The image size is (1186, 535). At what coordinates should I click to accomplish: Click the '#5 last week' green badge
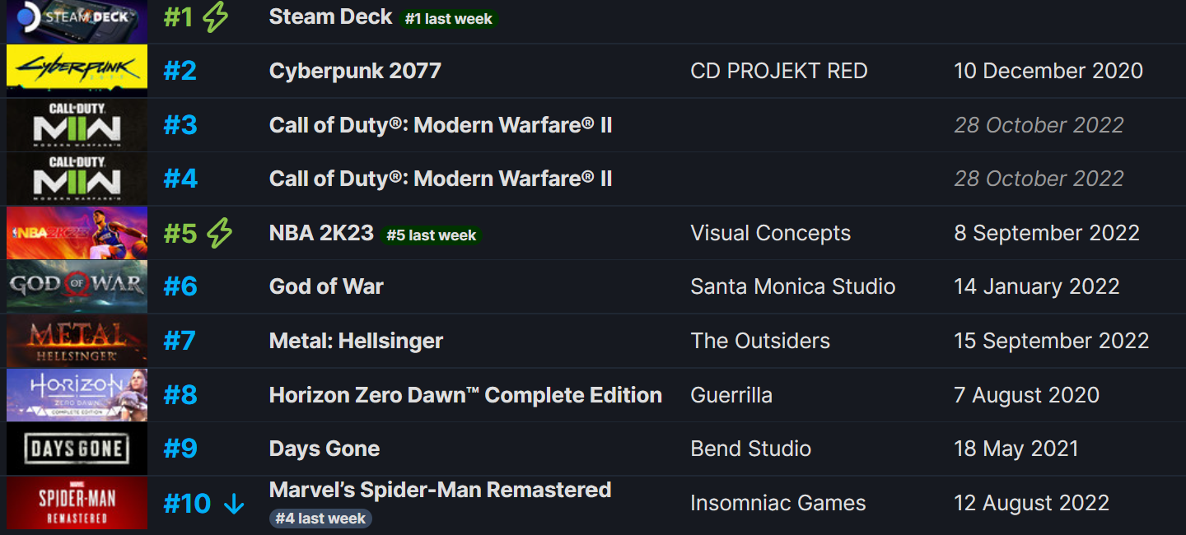point(432,235)
